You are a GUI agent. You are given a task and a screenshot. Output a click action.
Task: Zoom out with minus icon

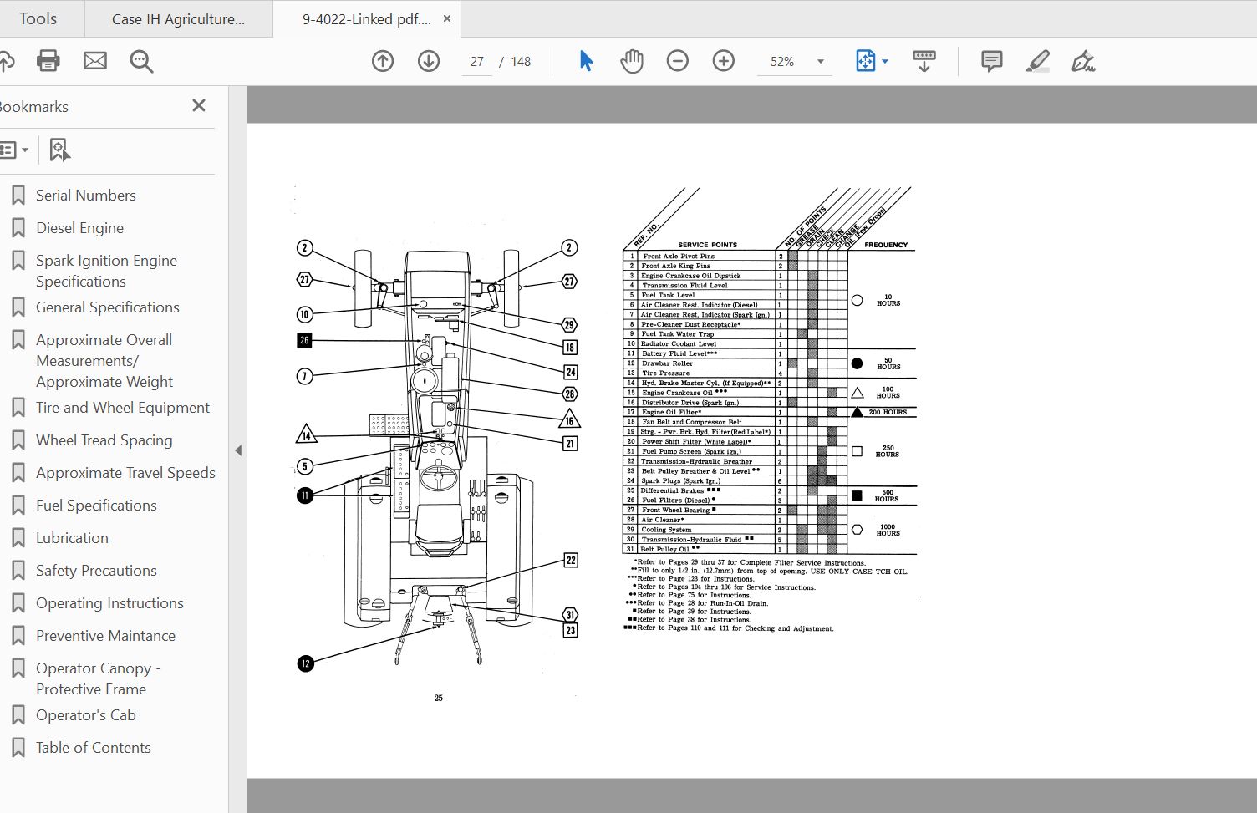[x=678, y=61]
